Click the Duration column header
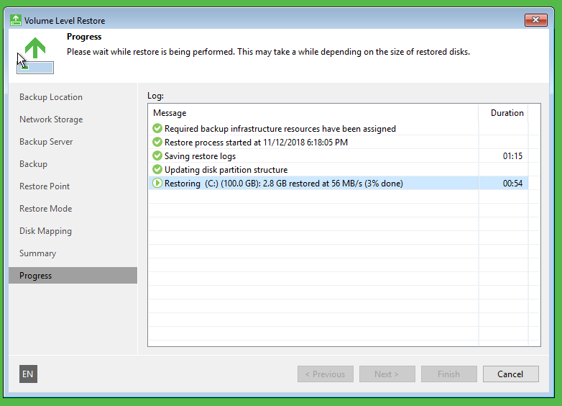The height and width of the screenshot is (406, 562). coord(507,113)
